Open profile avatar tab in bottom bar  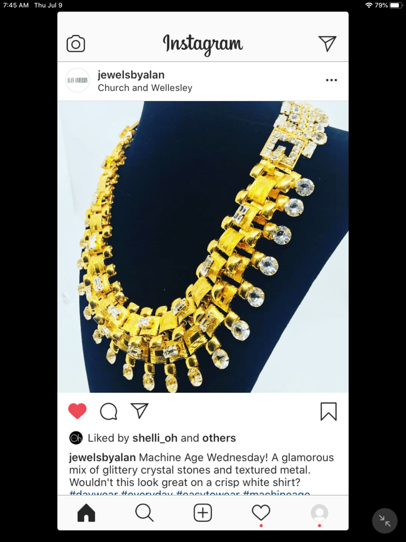point(319,512)
